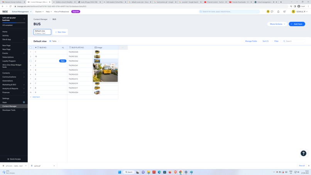Click the Add Item link below table

pyautogui.click(x=35, y=97)
